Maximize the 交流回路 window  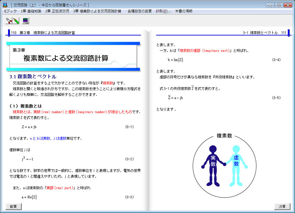click(279, 5)
